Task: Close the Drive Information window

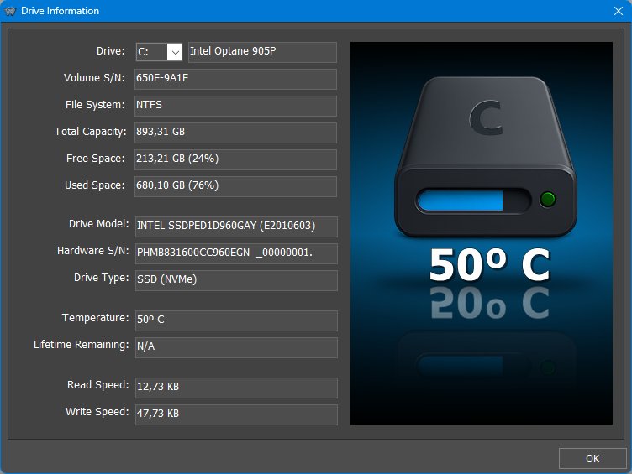Action: pos(619,11)
